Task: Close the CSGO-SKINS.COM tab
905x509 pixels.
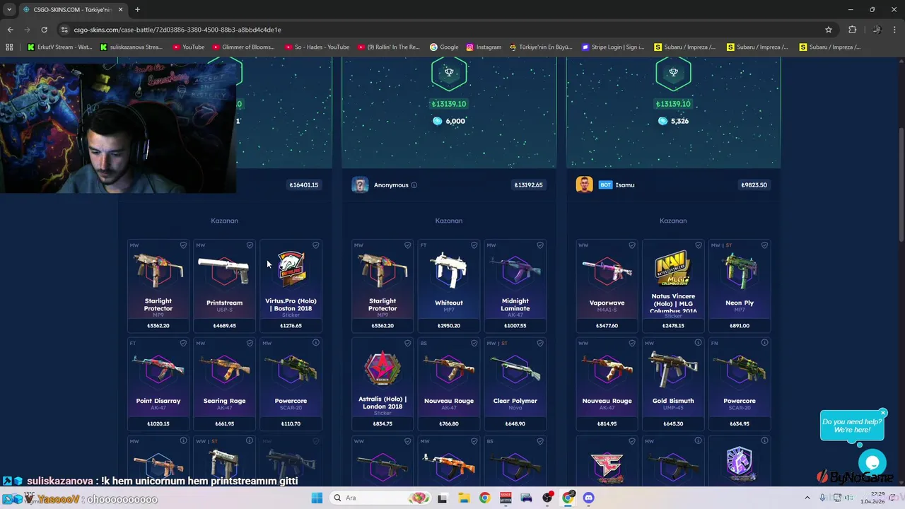Action: (121, 10)
